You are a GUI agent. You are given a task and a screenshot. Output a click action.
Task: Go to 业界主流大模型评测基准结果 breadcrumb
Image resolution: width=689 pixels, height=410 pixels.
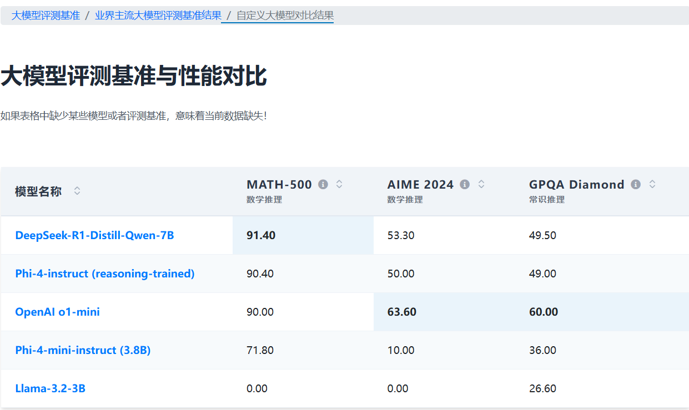[x=158, y=16]
